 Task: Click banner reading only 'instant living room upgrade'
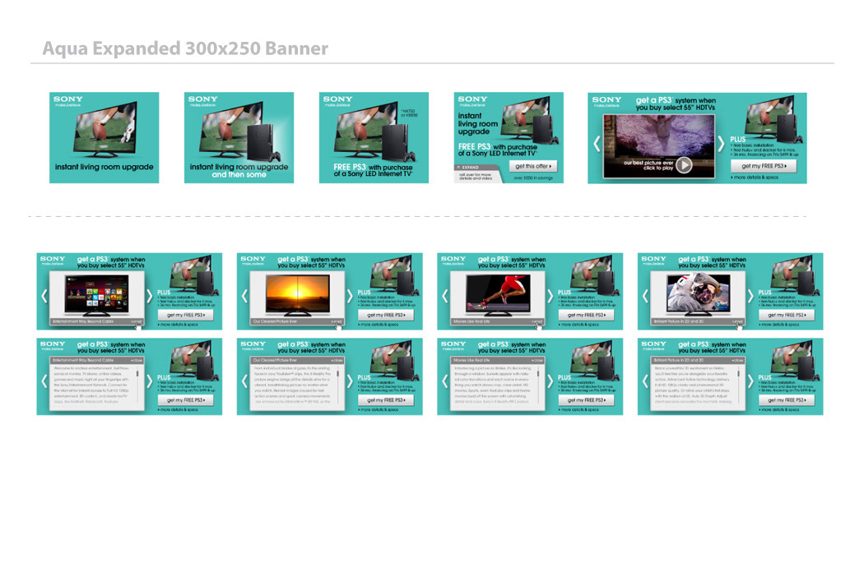click(x=105, y=137)
